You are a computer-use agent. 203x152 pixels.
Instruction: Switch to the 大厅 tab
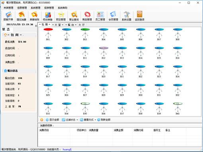82,25
